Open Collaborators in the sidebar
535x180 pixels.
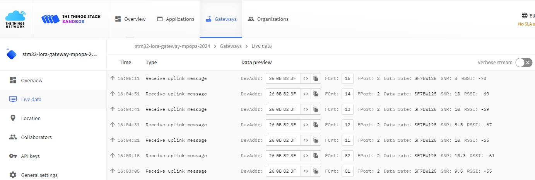coord(36,137)
